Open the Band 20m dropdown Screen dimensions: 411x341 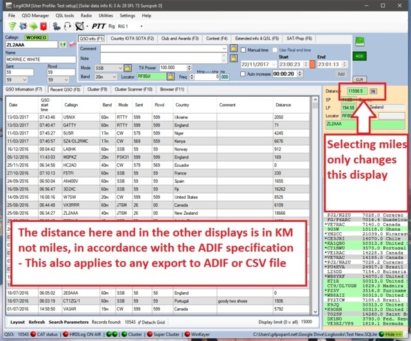point(114,77)
